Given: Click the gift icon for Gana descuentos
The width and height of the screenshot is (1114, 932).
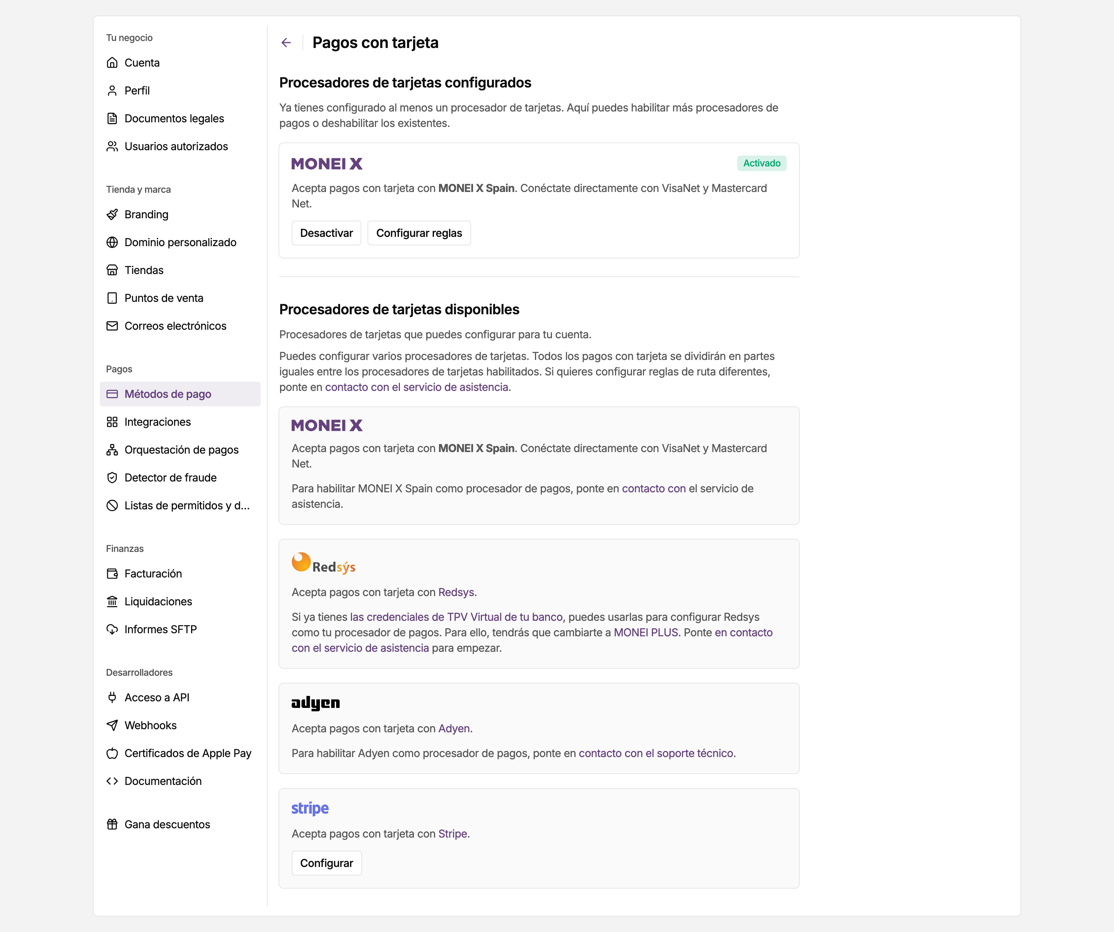Looking at the screenshot, I should tap(112, 824).
